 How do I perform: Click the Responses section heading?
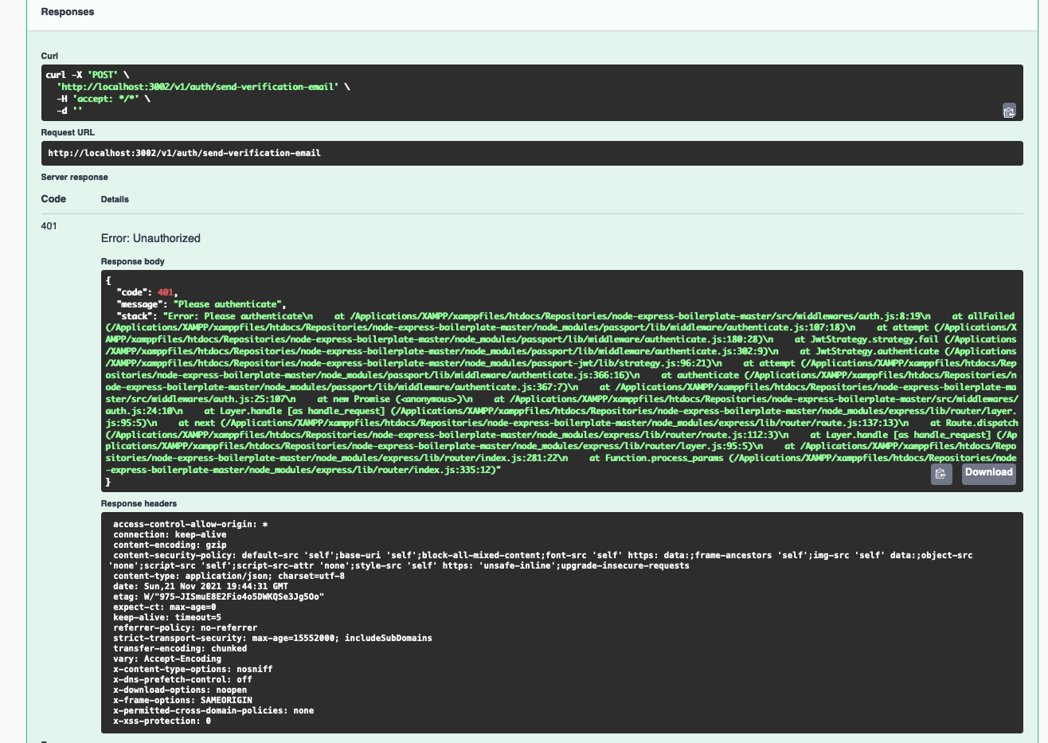tap(67, 12)
